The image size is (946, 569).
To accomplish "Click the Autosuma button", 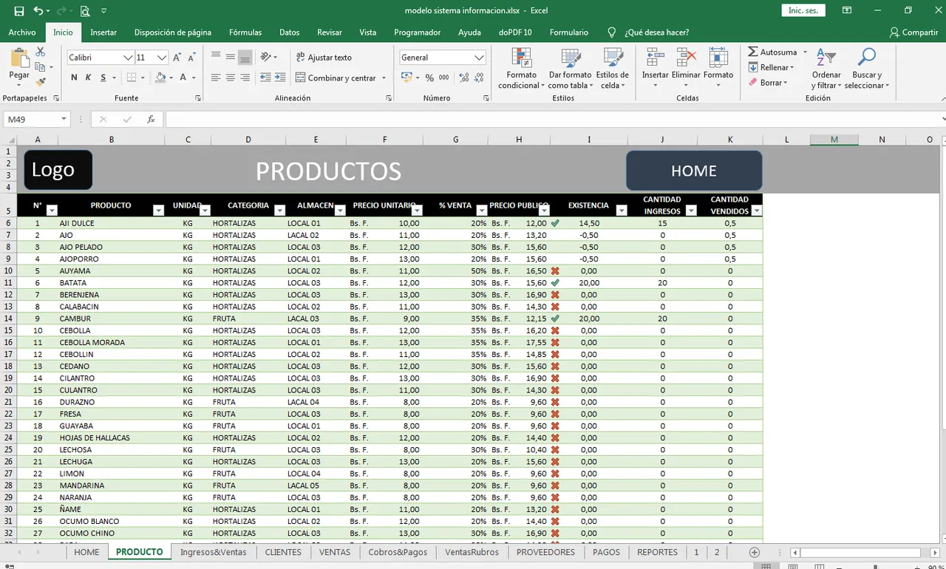I will (772, 52).
